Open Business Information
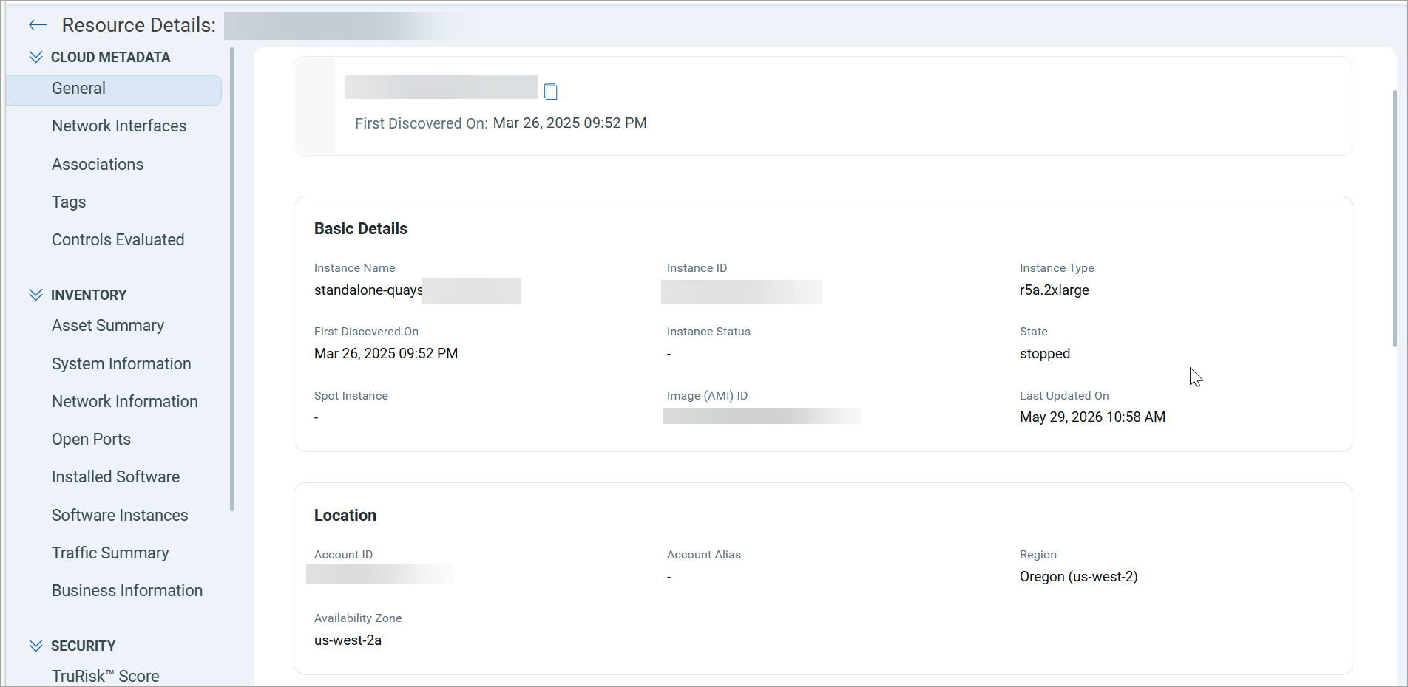The width and height of the screenshot is (1408, 687). point(127,591)
